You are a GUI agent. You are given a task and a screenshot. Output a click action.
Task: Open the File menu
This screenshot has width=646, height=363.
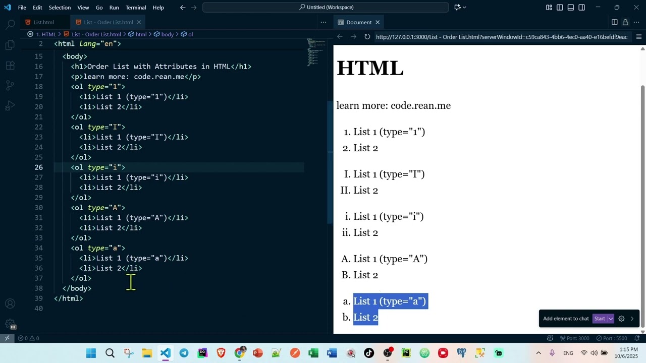[22, 8]
